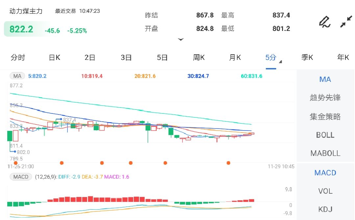Switch to 日K tab

[55, 58]
